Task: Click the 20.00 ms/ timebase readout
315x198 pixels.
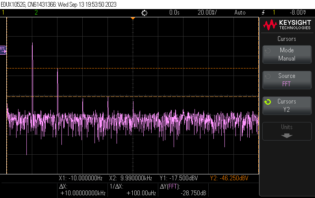Action: tap(207, 13)
